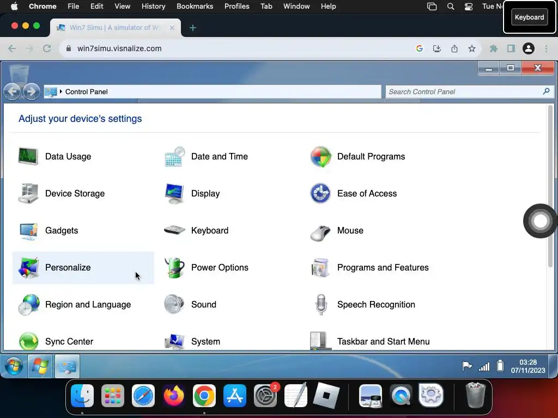558x418 pixels.
Task: Click the Keyboard button in the menu bar
Action: (529, 17)
